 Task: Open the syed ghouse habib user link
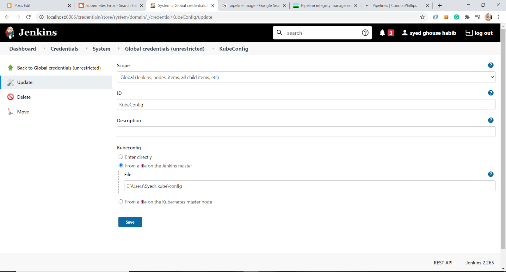coord(429,33)
